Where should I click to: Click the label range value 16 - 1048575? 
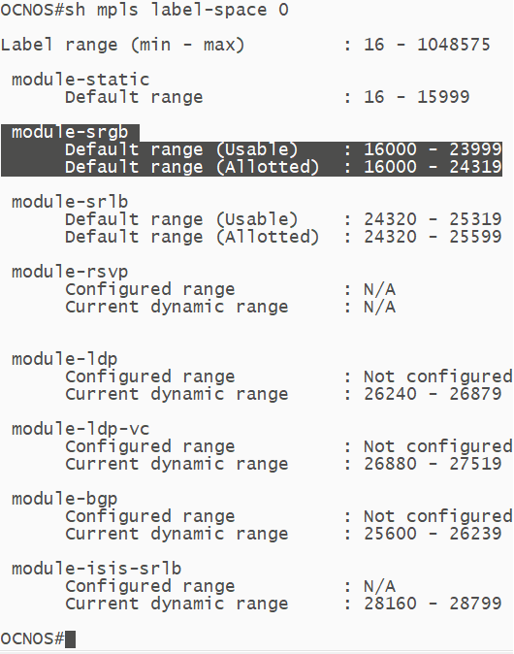click(427, 45)
